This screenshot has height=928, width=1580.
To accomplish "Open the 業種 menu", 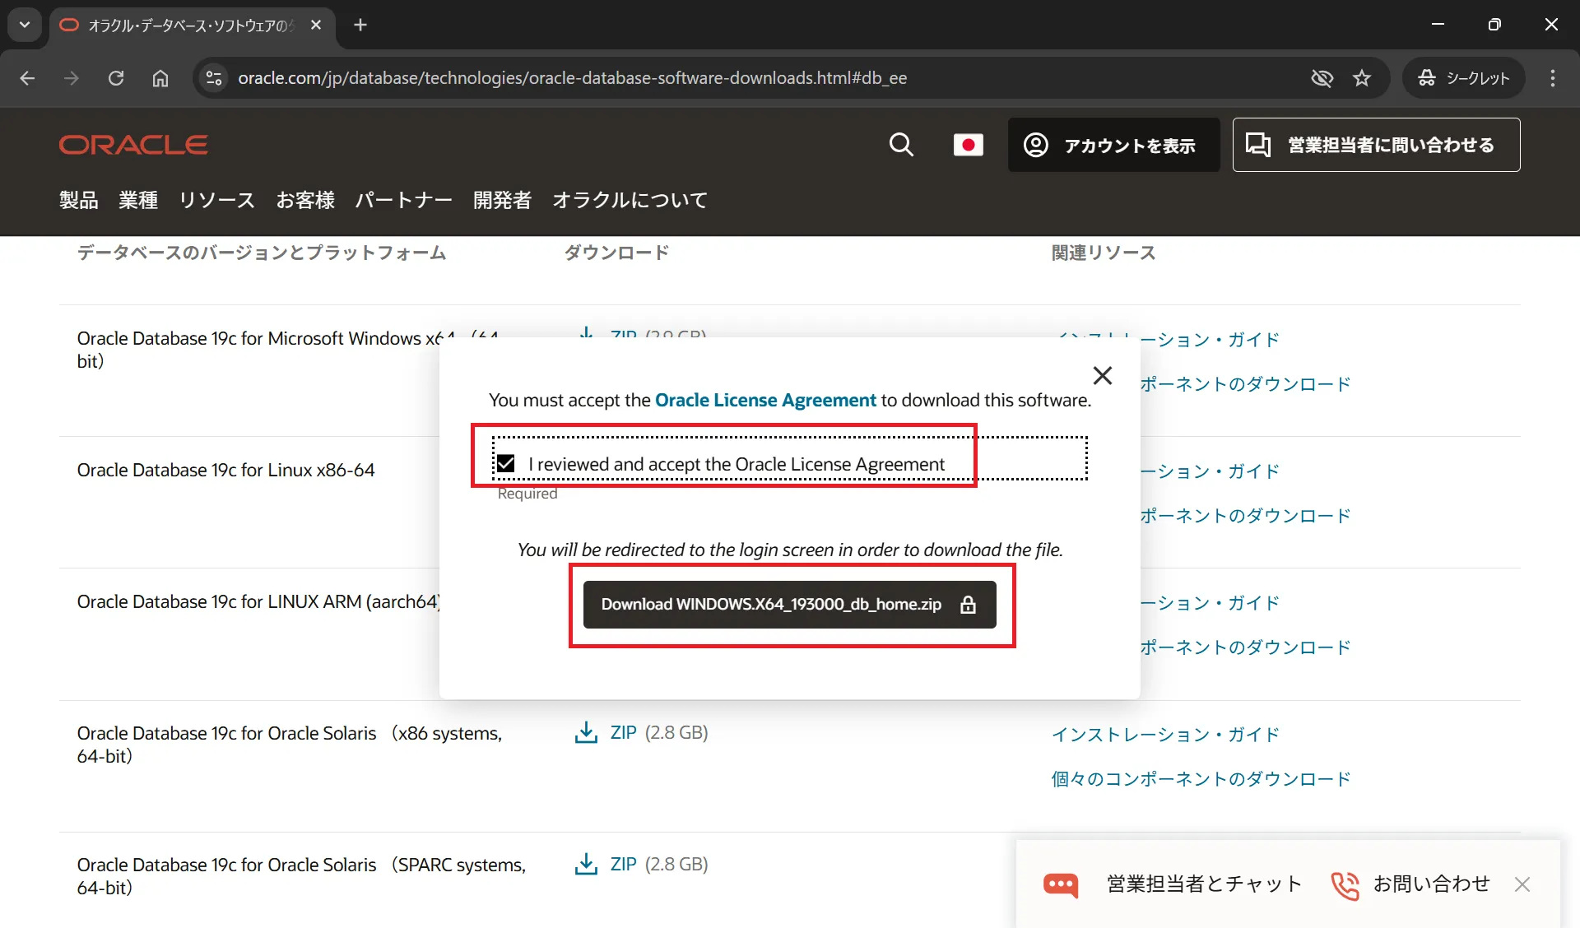I will point(138,200).
